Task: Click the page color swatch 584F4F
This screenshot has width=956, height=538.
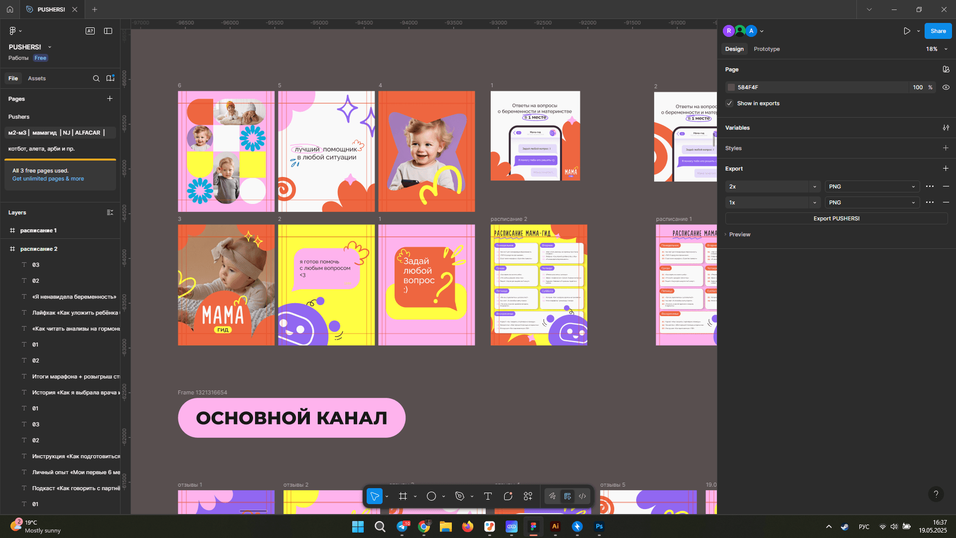Action: [731, 87]
